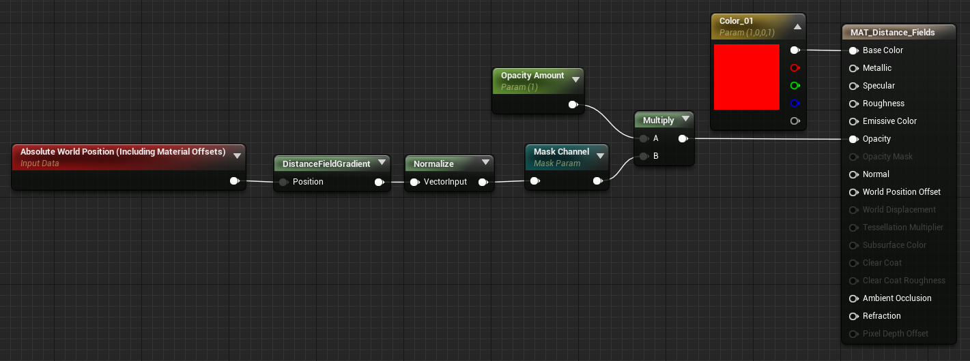This screenshot has width=970, height=361.
Task: Click Multiply node output pin
Action: tap(683, 139)
